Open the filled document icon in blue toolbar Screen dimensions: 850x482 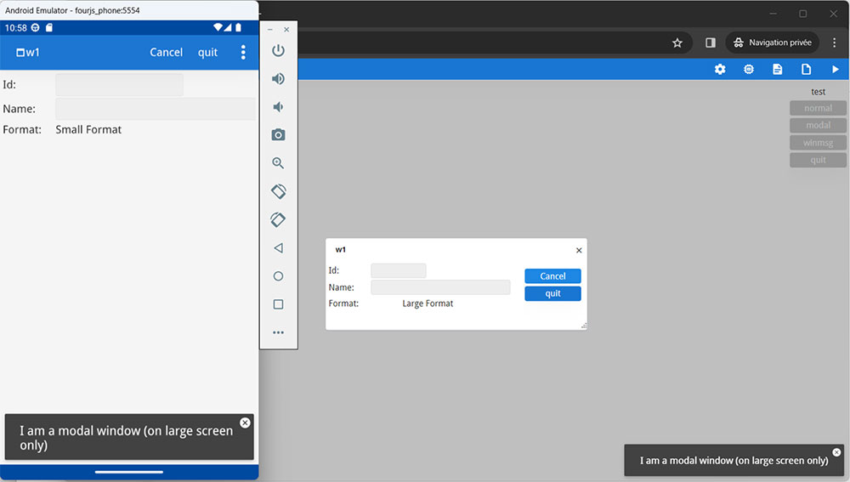click(778, 69)
